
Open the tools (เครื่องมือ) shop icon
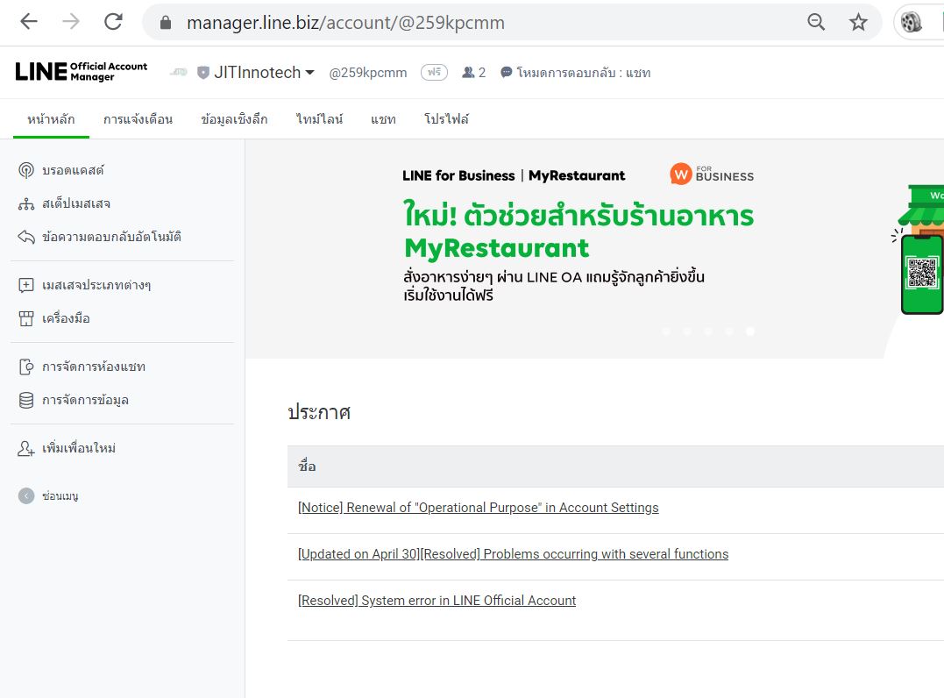pos(26,318)
